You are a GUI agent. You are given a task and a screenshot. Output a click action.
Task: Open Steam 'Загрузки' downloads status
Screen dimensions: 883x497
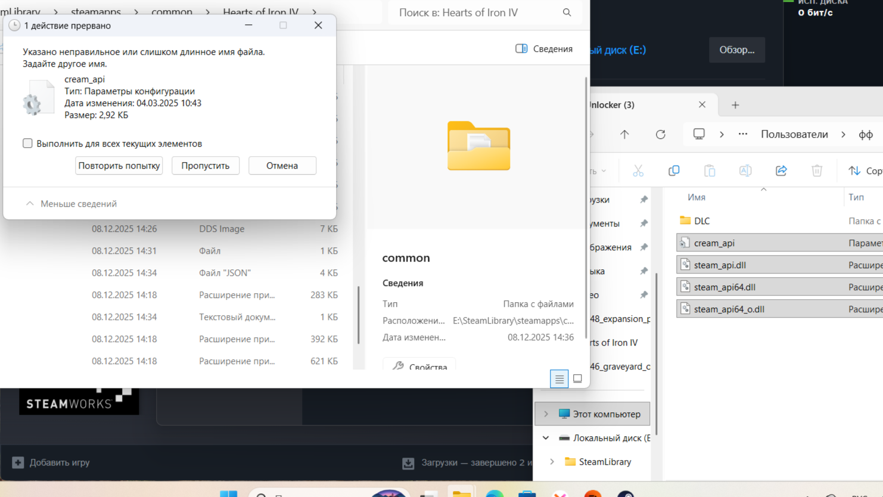point(467,462)
